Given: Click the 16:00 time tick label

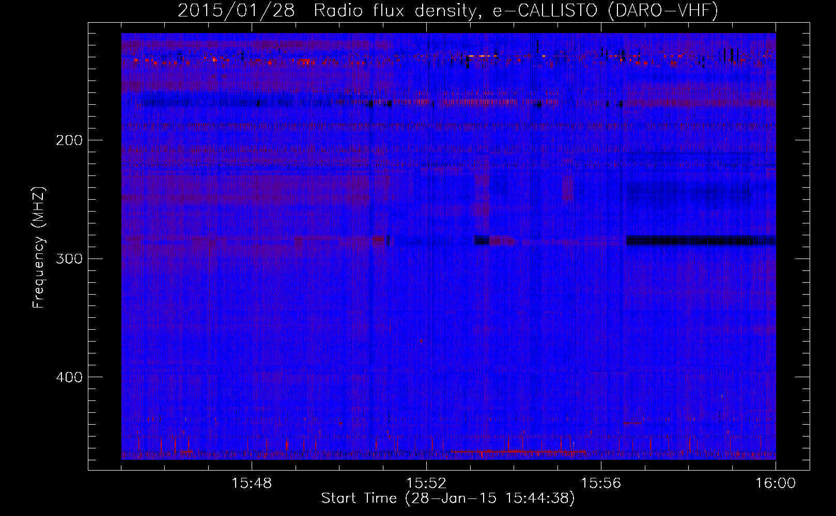Looking at the screenshot, I should pyautogui.click(x=776, y=483).
